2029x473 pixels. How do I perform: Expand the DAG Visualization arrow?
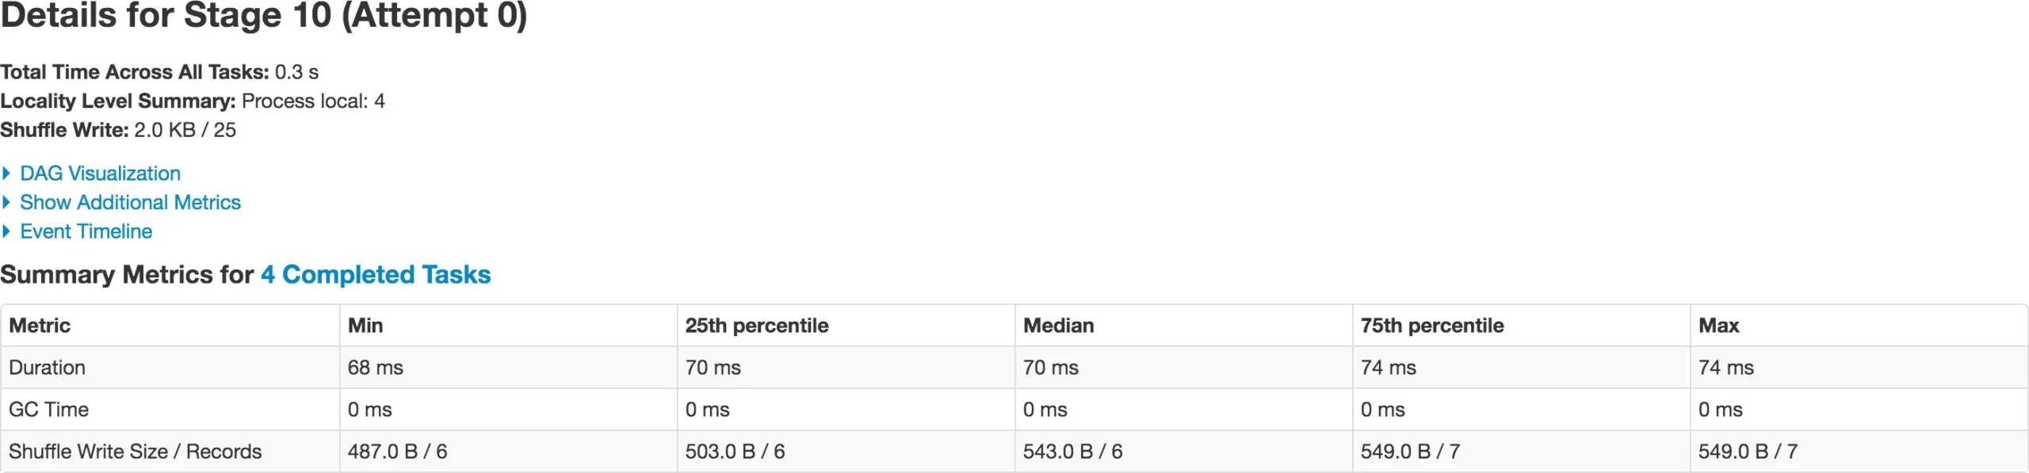6,174
